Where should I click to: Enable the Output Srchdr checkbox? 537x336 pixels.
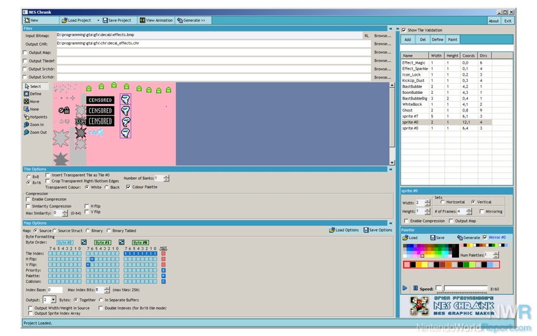[x=25, y=69]
